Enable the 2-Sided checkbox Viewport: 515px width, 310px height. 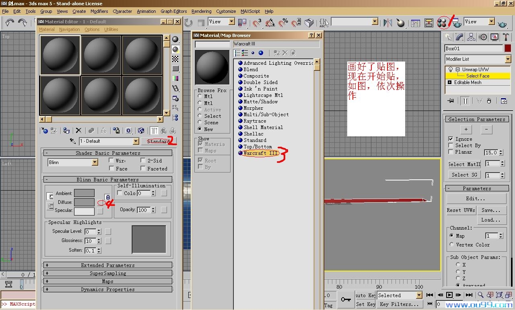point(143,160)
